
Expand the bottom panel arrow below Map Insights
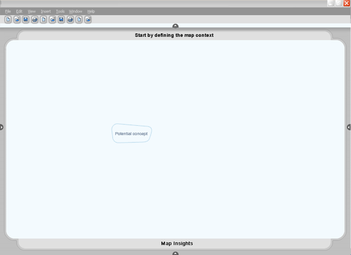[x=175, y=253]
